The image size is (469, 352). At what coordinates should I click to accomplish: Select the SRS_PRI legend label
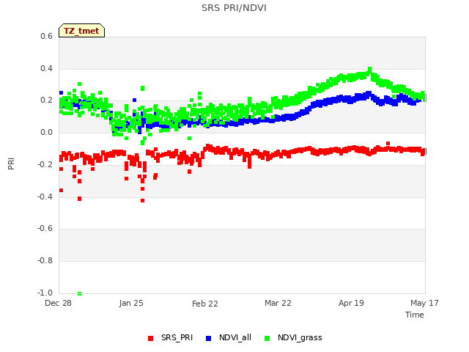coord(177,337)
